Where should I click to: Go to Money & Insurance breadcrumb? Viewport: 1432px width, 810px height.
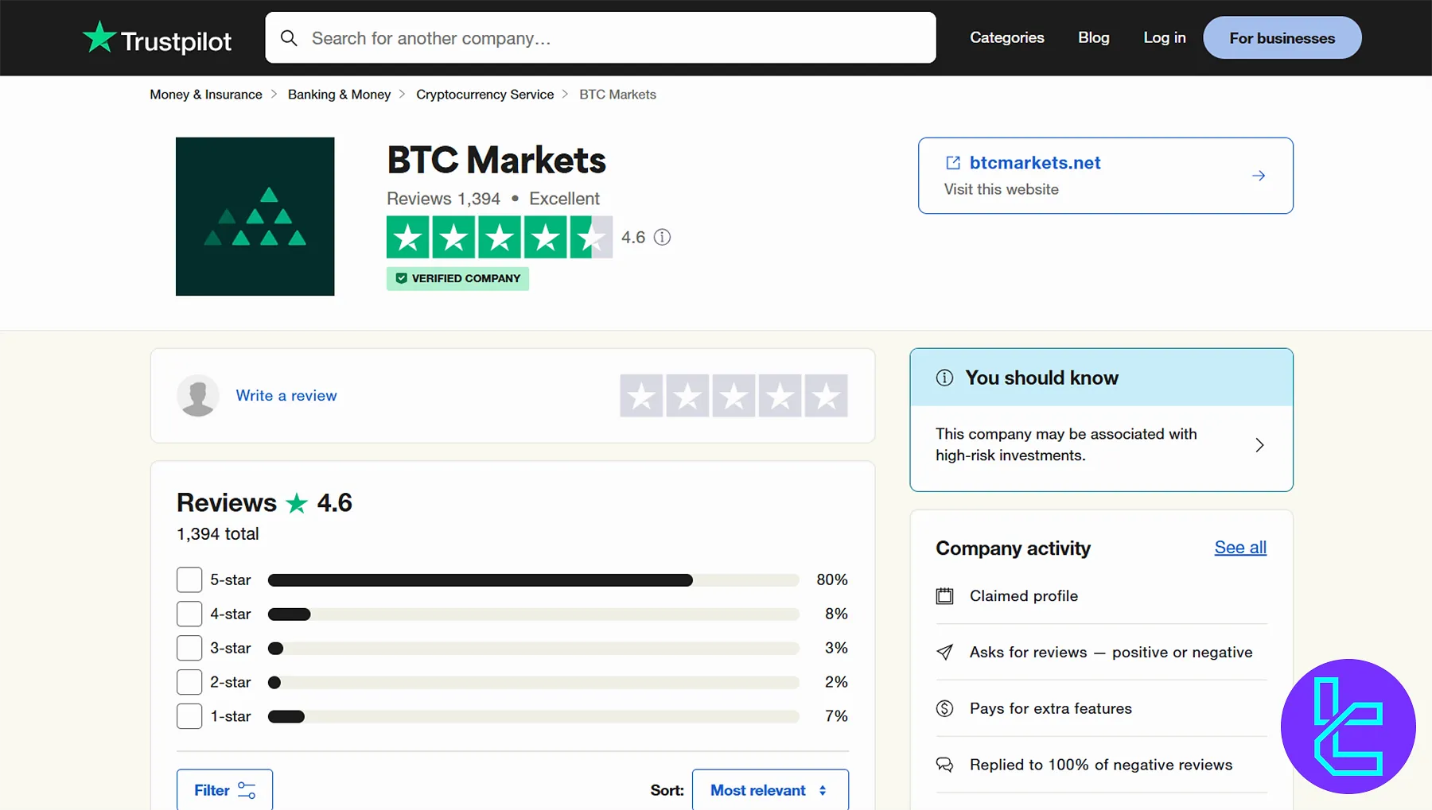(x=206, y=95)
